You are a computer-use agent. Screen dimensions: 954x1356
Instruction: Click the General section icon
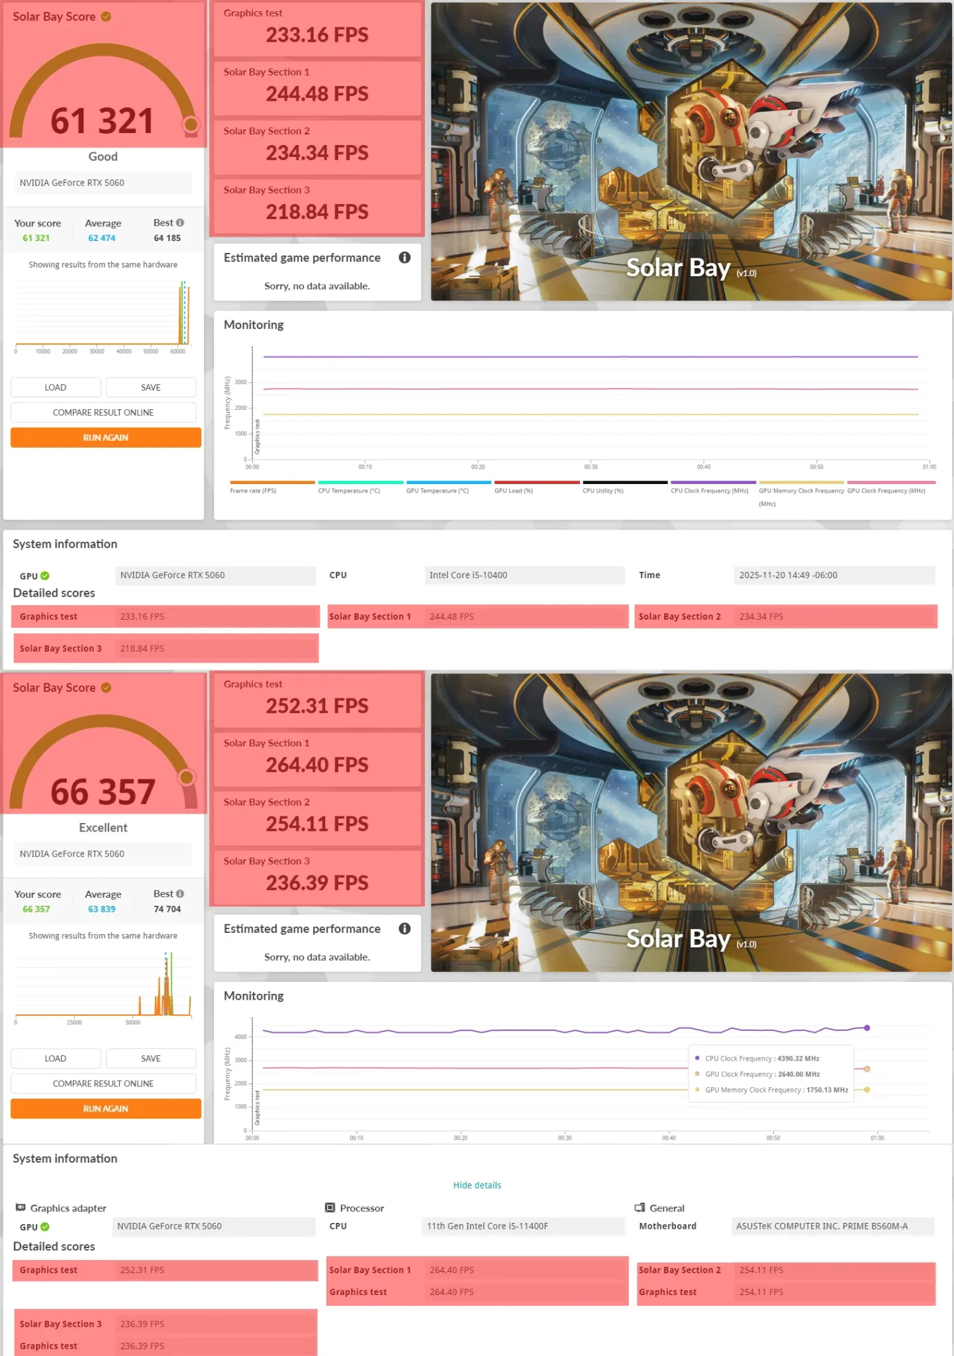[640, 1208]
